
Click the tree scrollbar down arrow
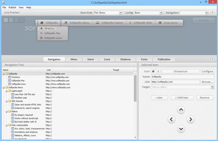point(135,137)
